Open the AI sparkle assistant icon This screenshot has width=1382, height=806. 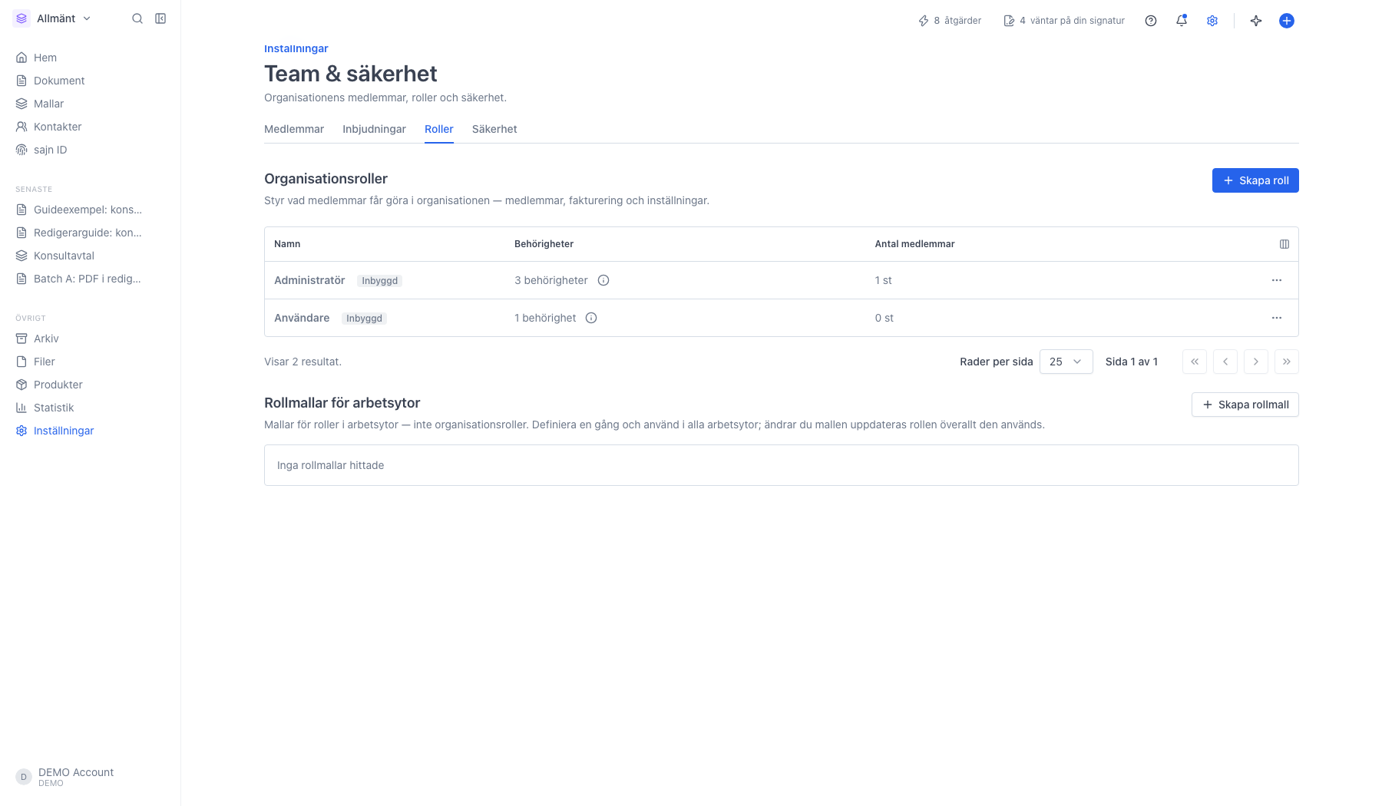coord(1256,21)
